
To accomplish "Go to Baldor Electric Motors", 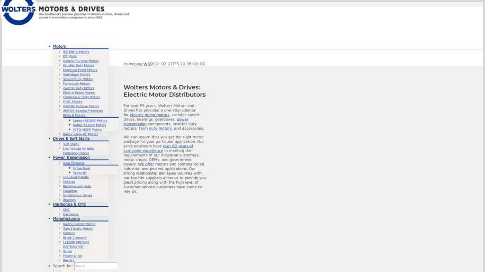I will 79,224.
